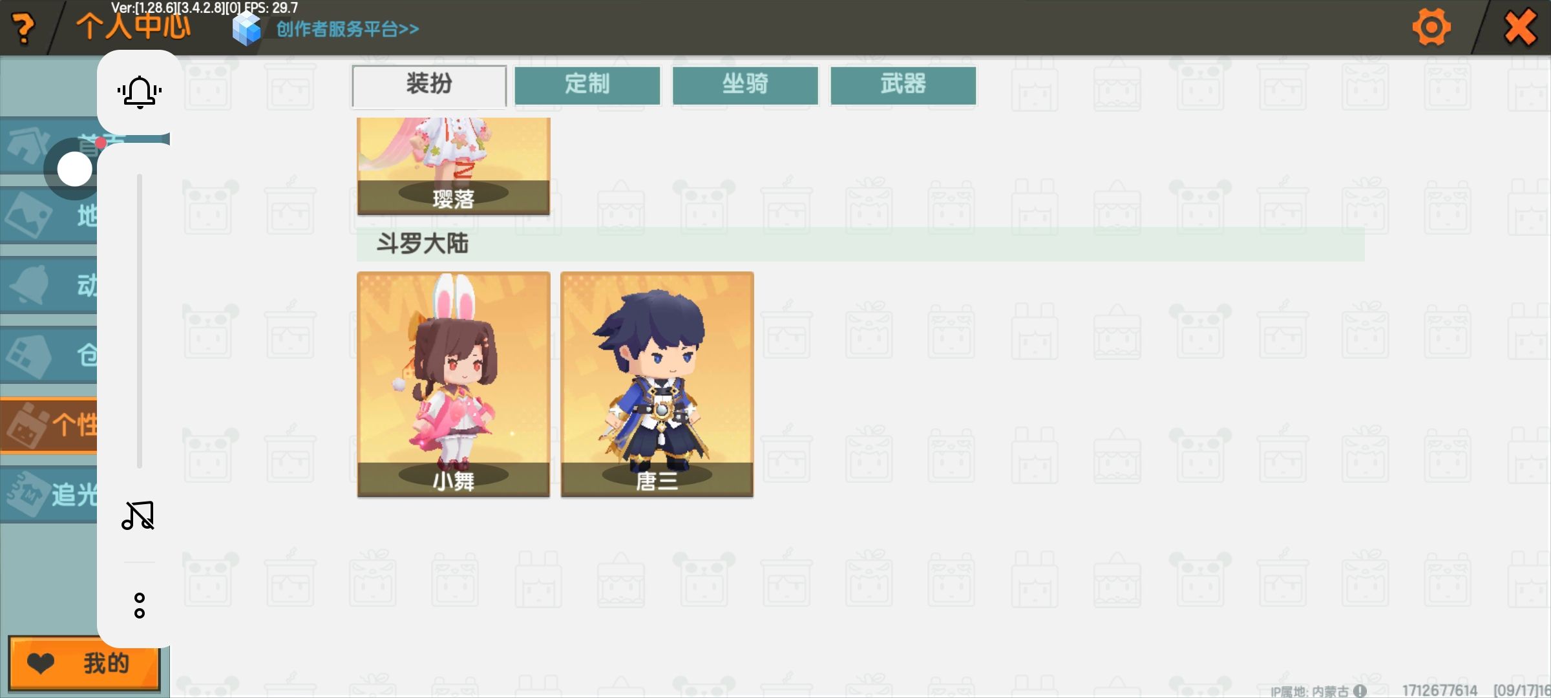
Task: Open the map picture sidebar item
Action: tap(48, 215)
